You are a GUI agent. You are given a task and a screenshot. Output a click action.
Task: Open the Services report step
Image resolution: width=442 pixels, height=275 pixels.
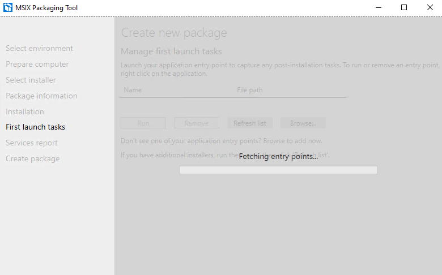(32, 143)
